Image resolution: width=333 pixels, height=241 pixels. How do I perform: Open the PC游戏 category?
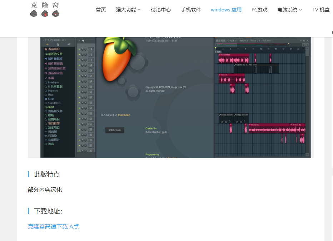[x=259, y=10]
